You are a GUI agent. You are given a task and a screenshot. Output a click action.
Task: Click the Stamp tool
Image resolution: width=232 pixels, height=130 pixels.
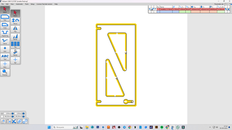coord(15,52)
